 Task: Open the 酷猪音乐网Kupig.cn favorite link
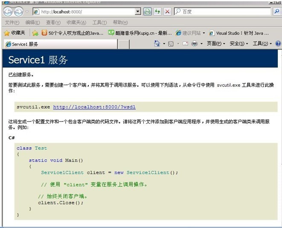tap(140, 33)
